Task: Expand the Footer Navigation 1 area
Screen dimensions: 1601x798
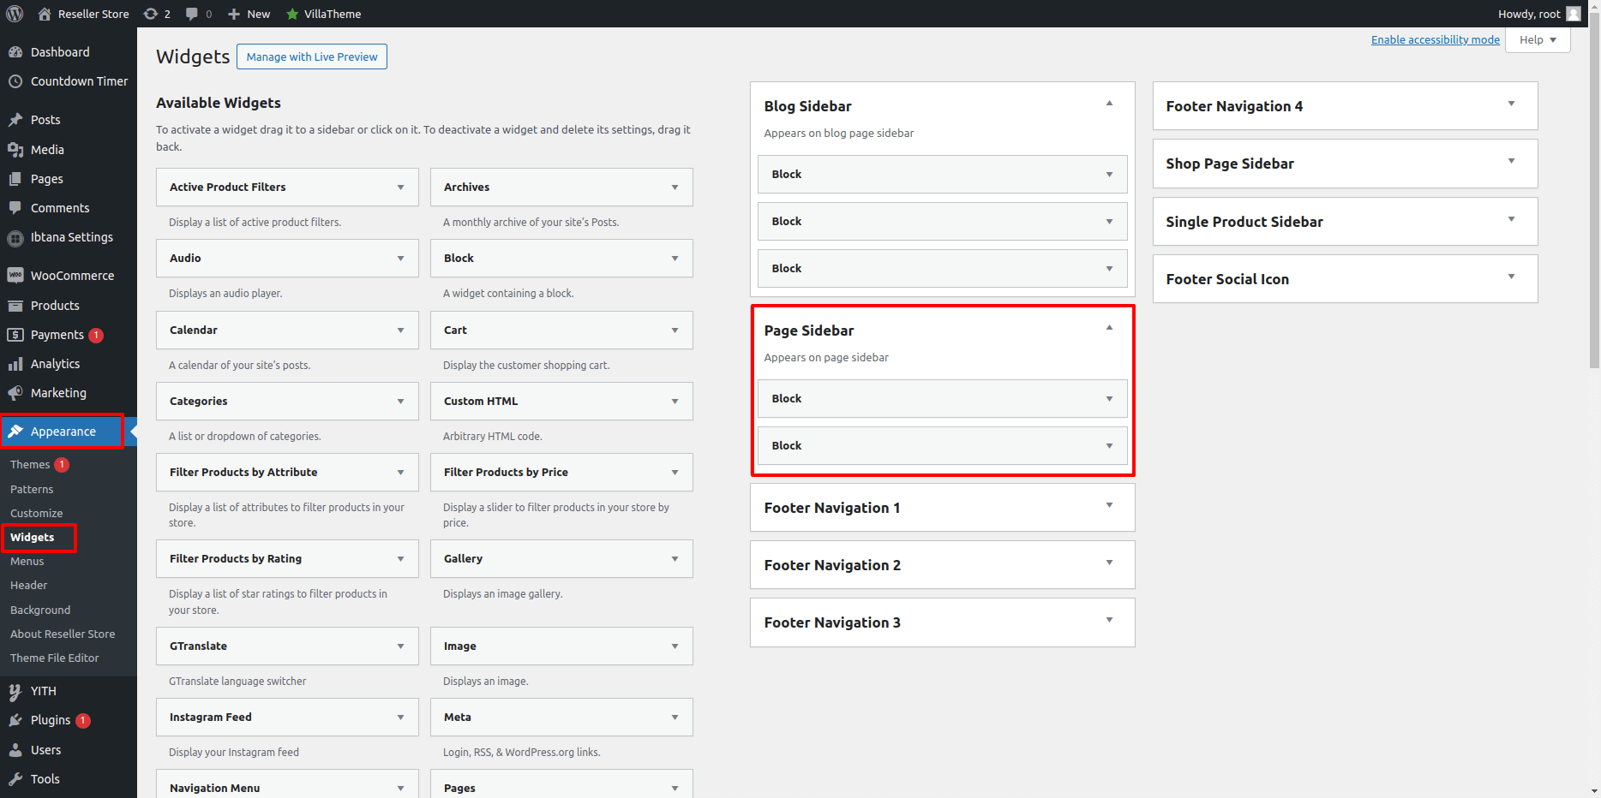Action: pyautogui.click(x=1109, y=505)
